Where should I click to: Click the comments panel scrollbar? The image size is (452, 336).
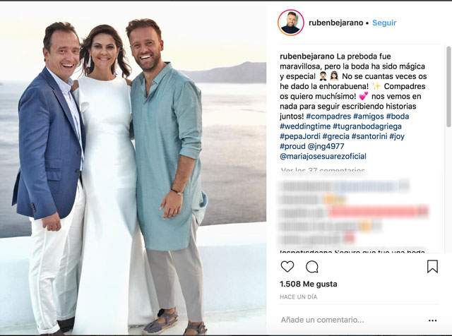448,86
